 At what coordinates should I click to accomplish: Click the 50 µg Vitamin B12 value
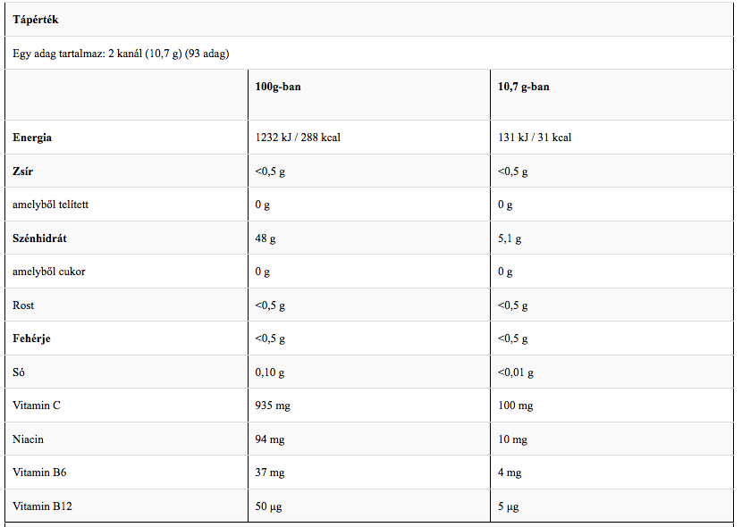tap(269, 506)
